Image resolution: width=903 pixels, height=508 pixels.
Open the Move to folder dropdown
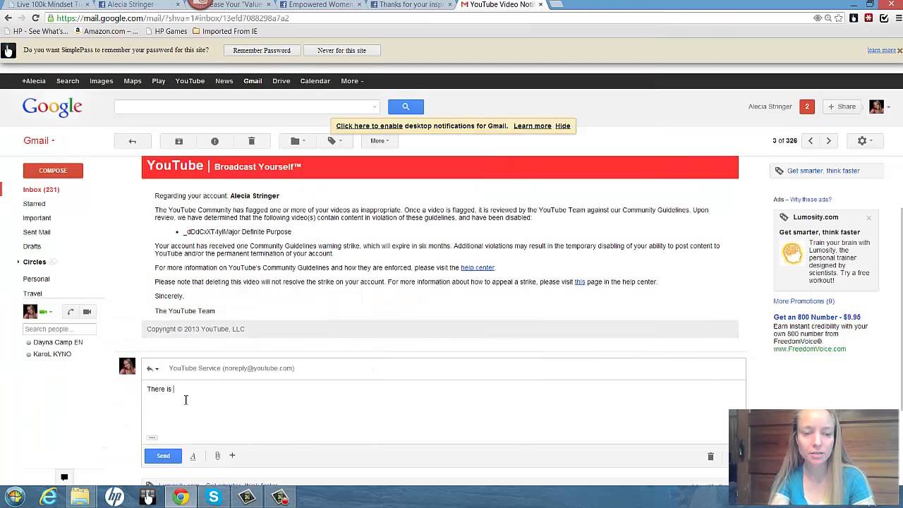[298, 141]
